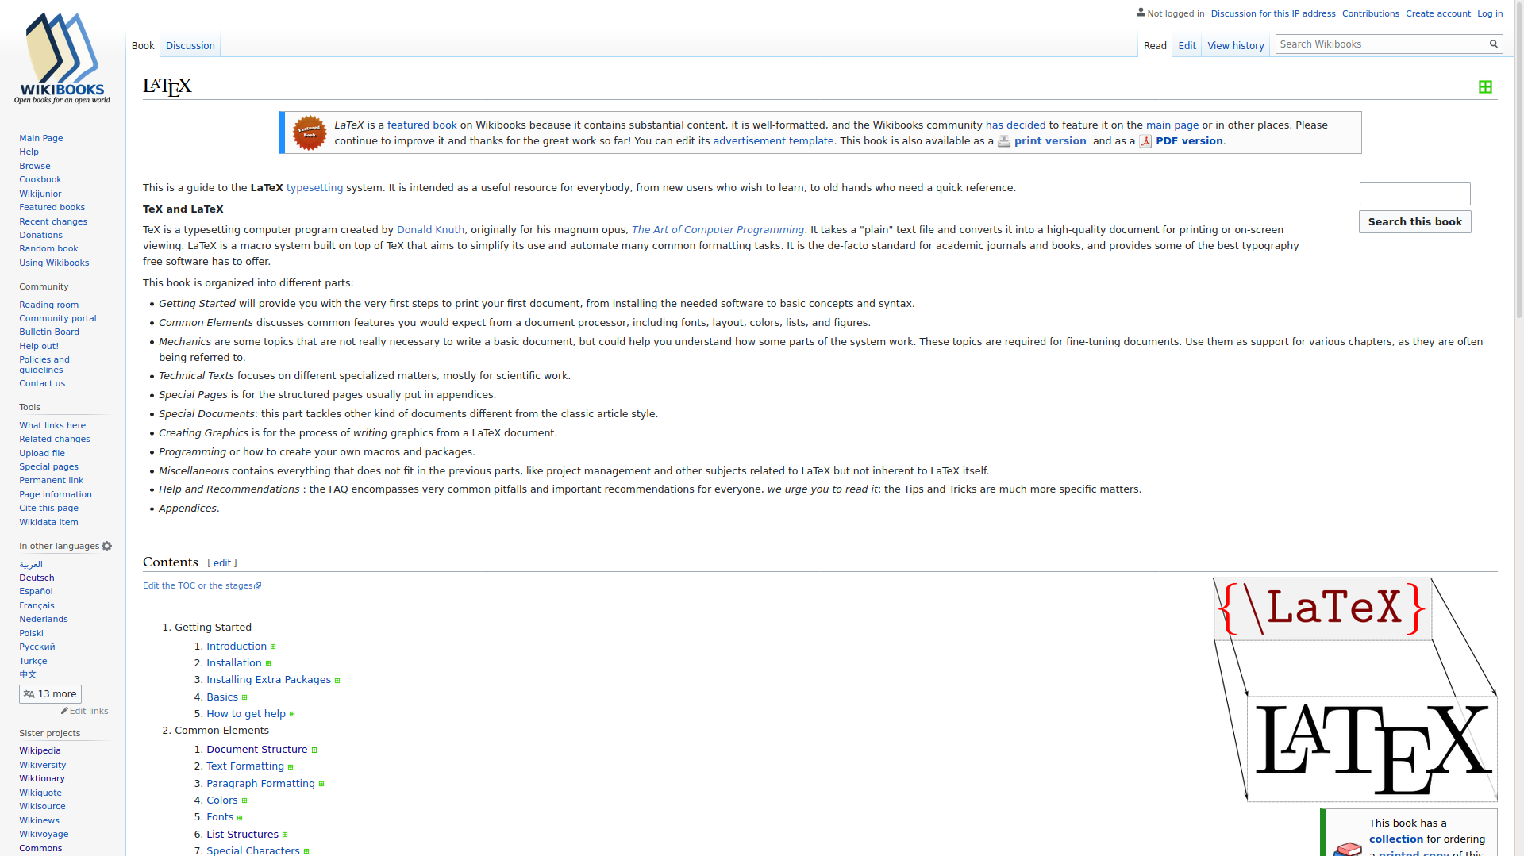Click the PDF file icon
This screenshot has width=1524, height=856.
(x=1145, y=141)
